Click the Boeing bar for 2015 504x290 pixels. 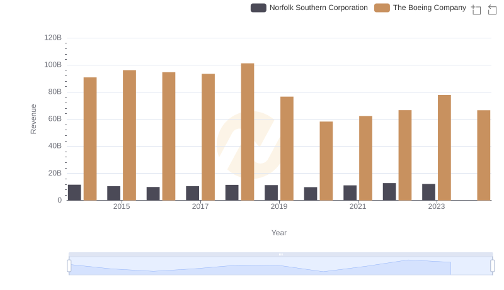[x=129, y=135]
